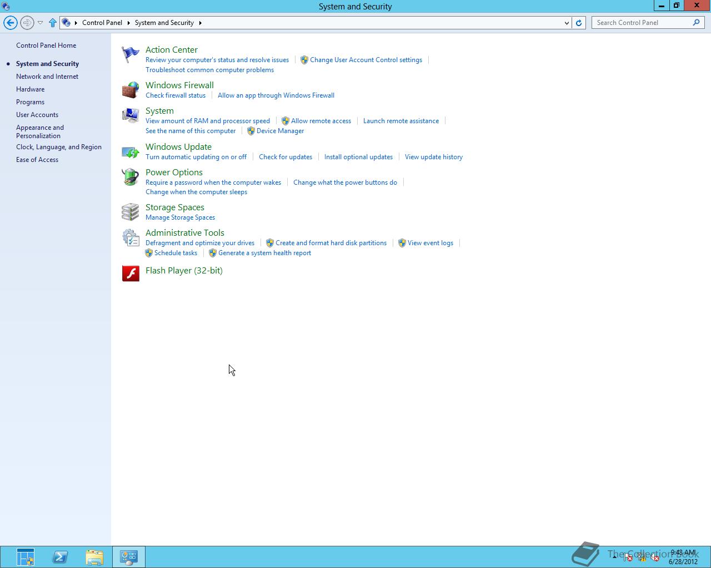Click Change when the computer sleeps

(196, 192)
